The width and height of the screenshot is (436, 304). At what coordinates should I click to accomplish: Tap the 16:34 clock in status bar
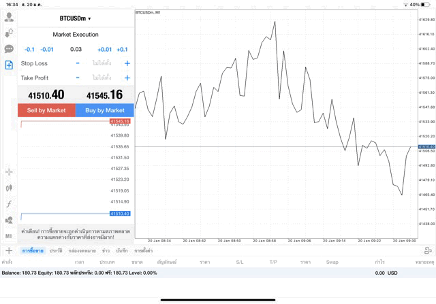coord(12,5)
